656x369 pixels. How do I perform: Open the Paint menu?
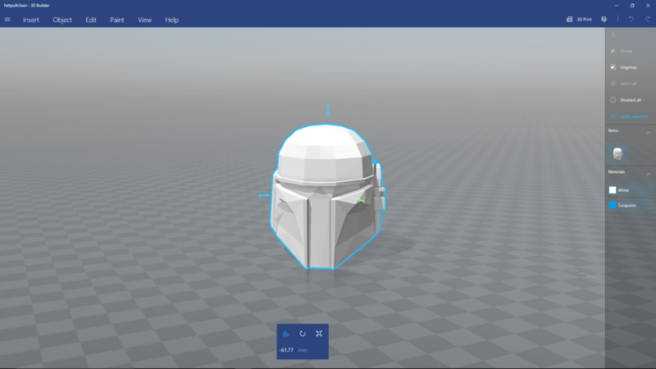click(x=117, y=20)
